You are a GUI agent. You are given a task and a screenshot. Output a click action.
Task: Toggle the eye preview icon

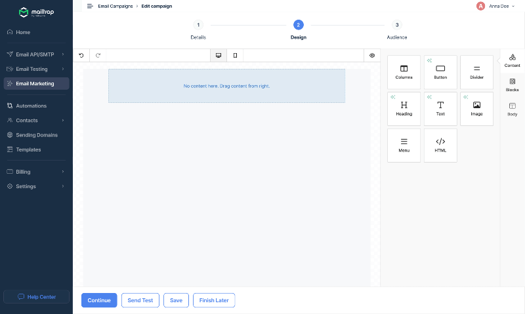(372, 56)
